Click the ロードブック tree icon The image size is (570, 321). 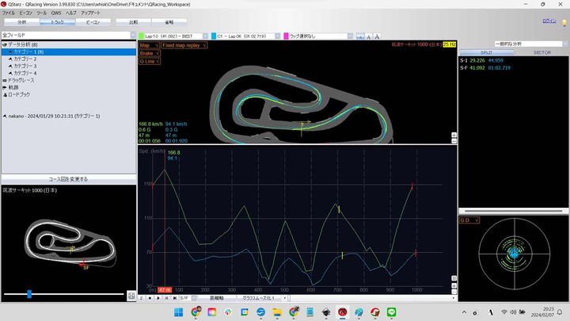coord(6,94)
